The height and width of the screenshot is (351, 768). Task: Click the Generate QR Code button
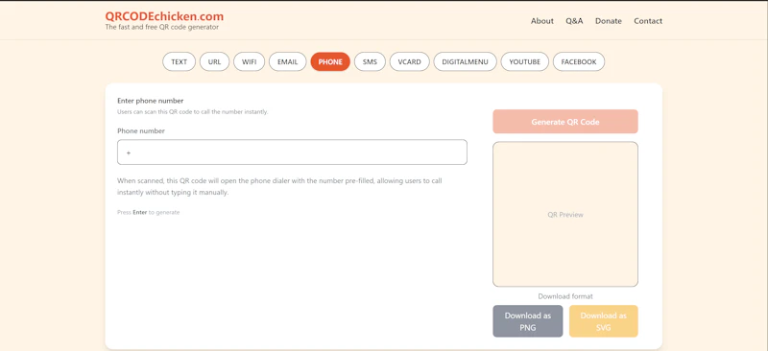[x=565, y=122]
